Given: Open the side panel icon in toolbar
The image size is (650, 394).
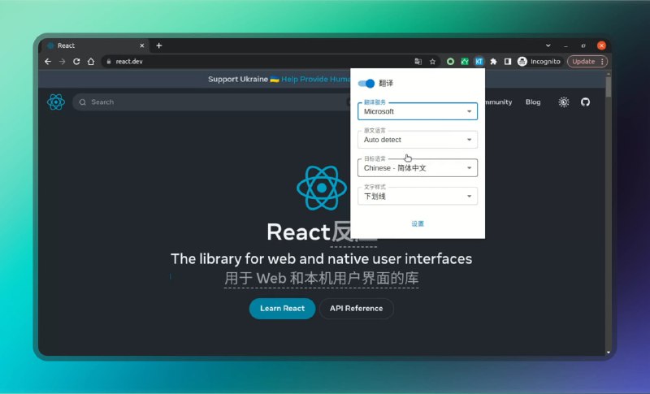Looking at the screenshot, I should (507, 61).
